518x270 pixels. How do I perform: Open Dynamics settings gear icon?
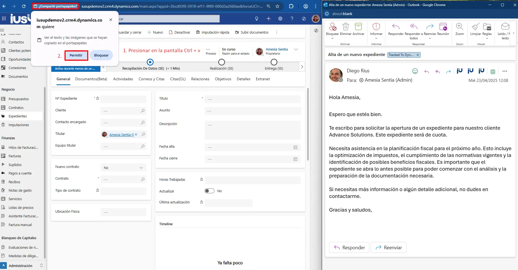[x=280, y=19]
